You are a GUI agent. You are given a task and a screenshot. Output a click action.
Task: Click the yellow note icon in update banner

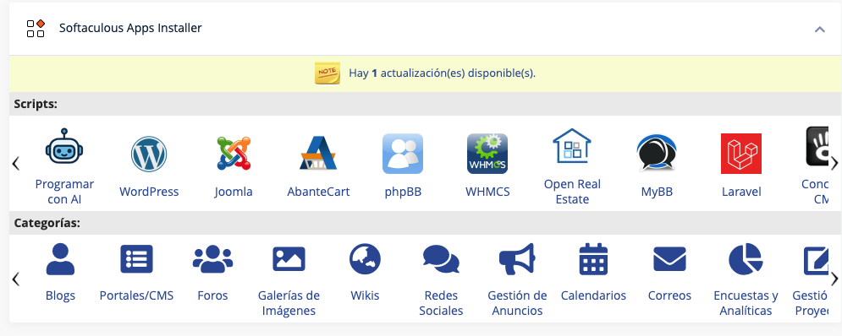click(327, 73)
